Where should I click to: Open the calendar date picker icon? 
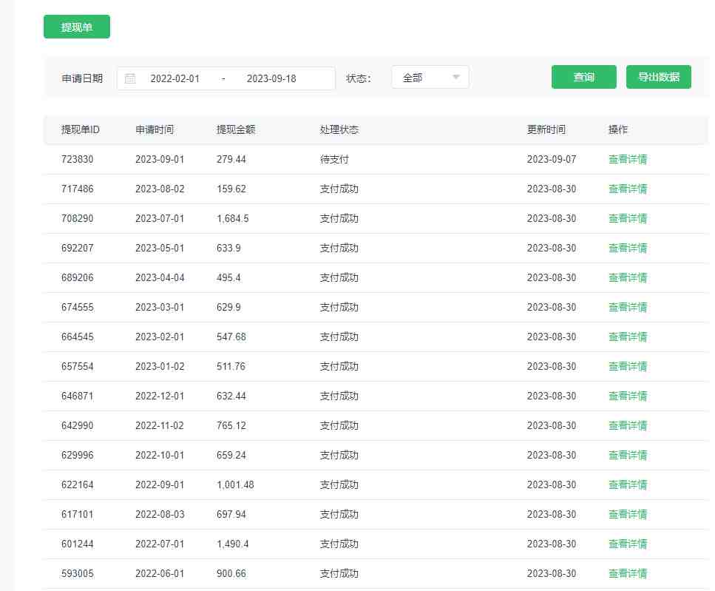tap(130, 77)
